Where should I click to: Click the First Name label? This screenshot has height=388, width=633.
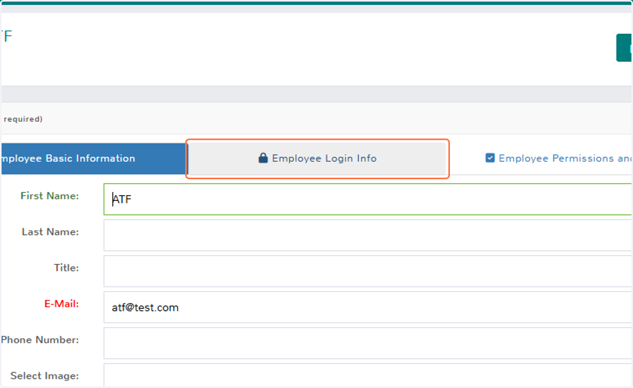[x=50, y=196]
